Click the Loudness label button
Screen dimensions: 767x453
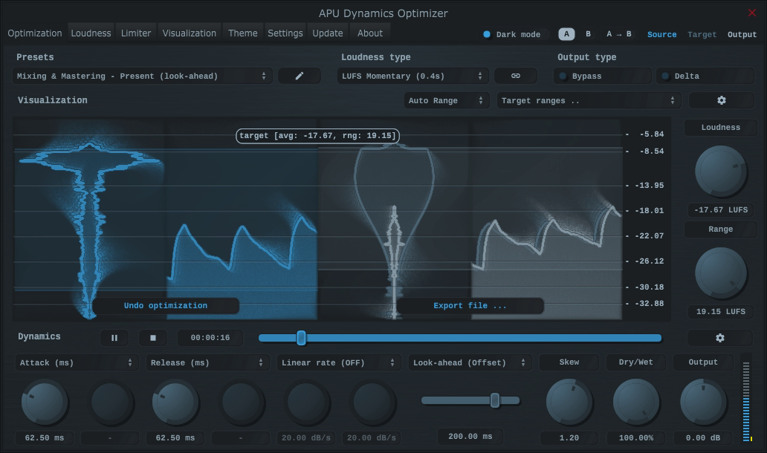click(x=720, y=128)
